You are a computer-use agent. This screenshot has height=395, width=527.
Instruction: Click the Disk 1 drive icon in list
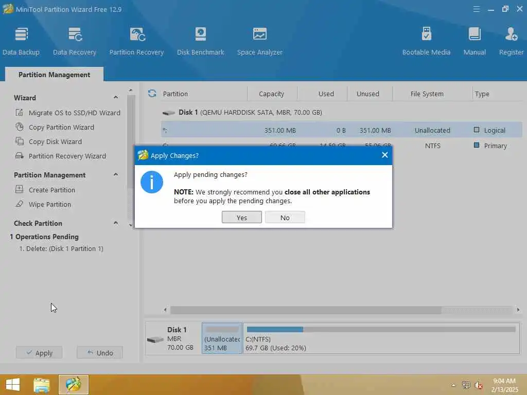[168, 113]
